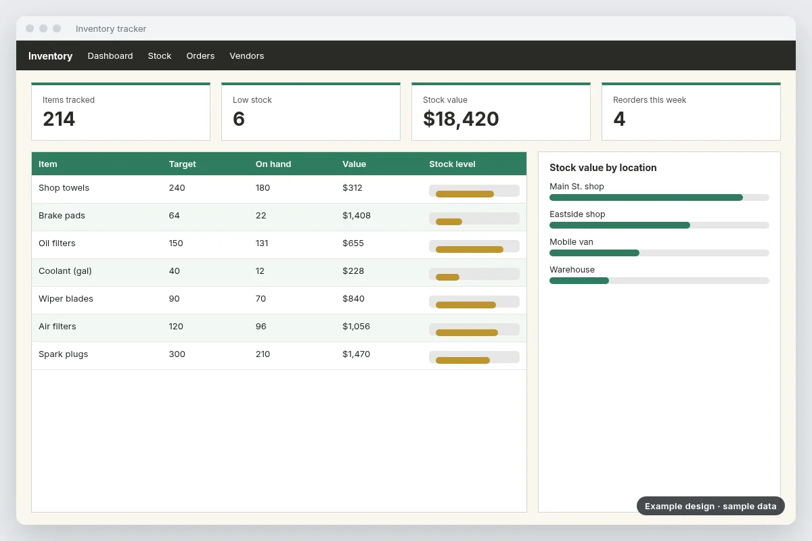Select the Oil filters item name
Image resolution: width=812 pixels, height=541 pixels.
57,243
